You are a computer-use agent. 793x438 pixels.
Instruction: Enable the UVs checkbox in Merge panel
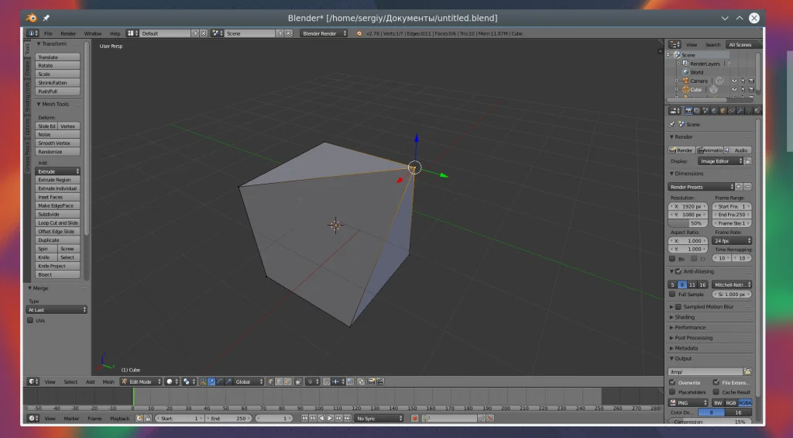click(31, 320)
